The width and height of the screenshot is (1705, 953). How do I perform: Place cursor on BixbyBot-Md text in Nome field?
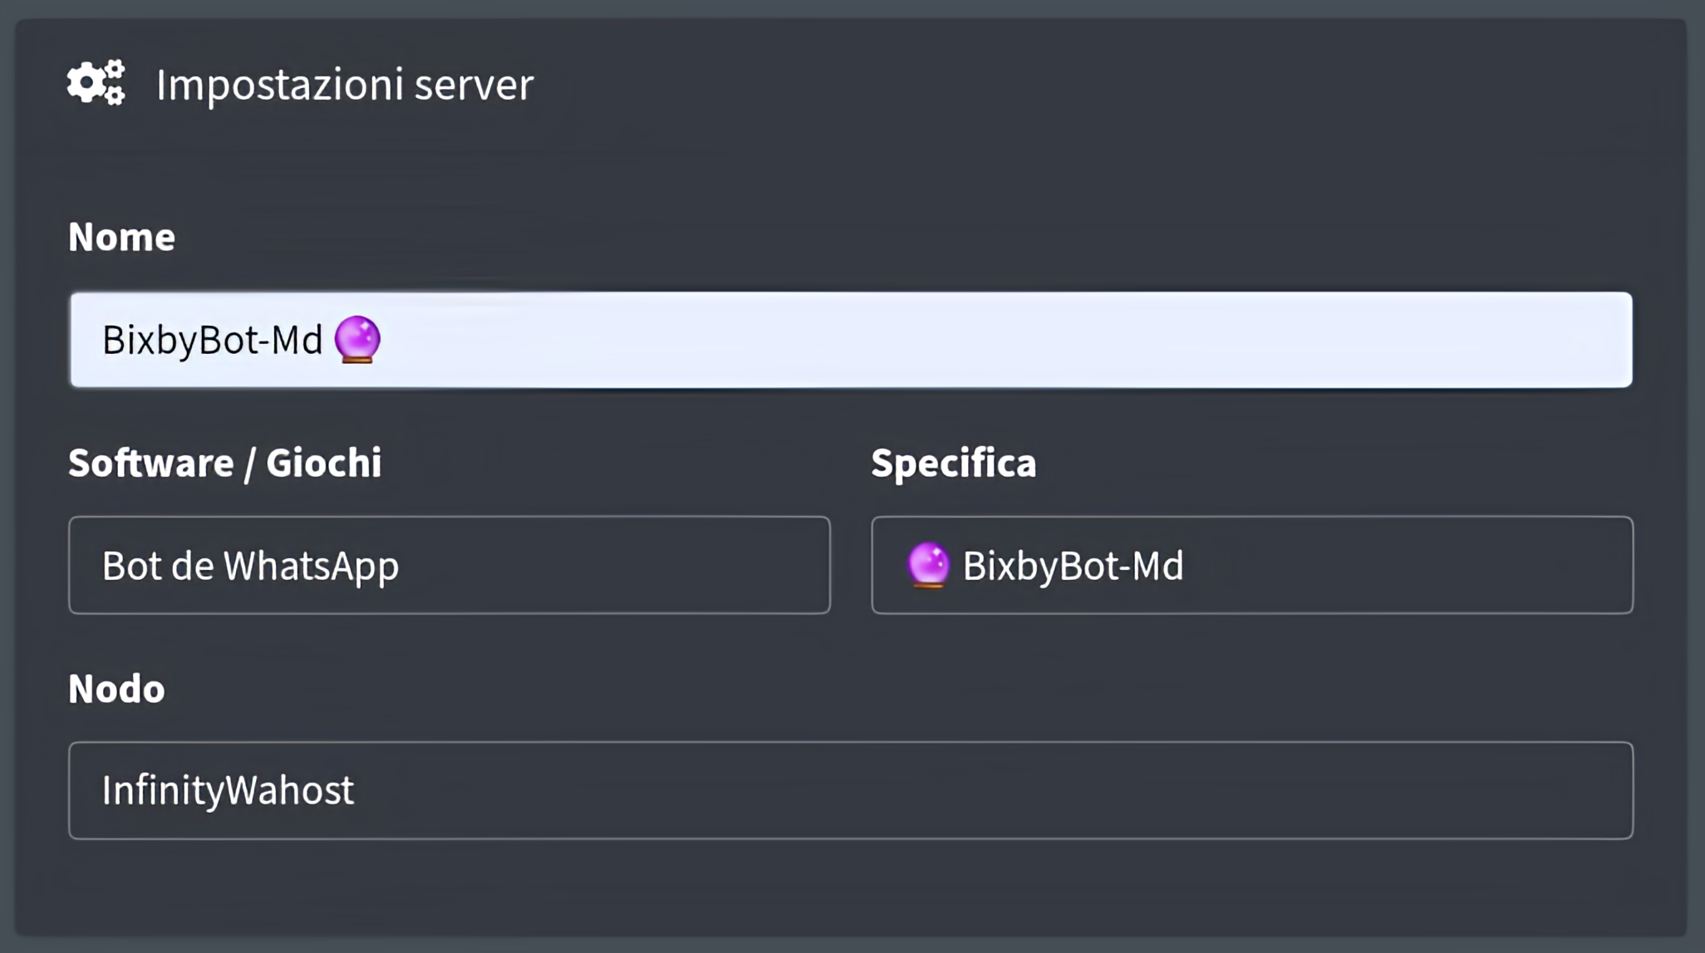coord(212,340)
